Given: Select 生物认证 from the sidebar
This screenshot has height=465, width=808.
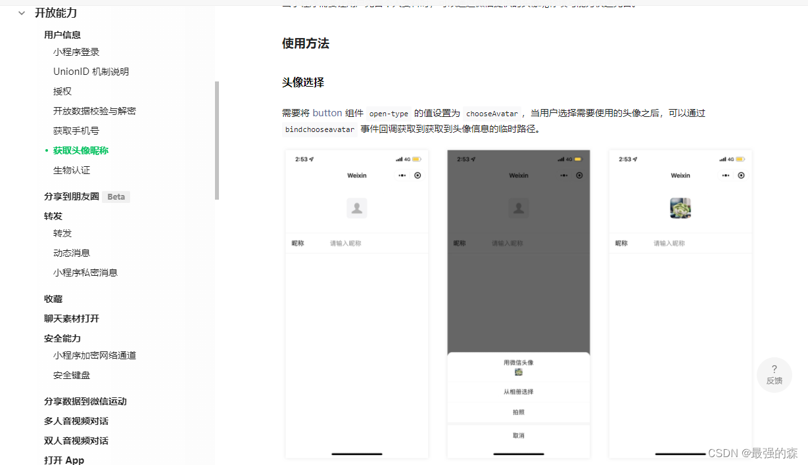Looking at the screenshot, I should tap(72, 169).
